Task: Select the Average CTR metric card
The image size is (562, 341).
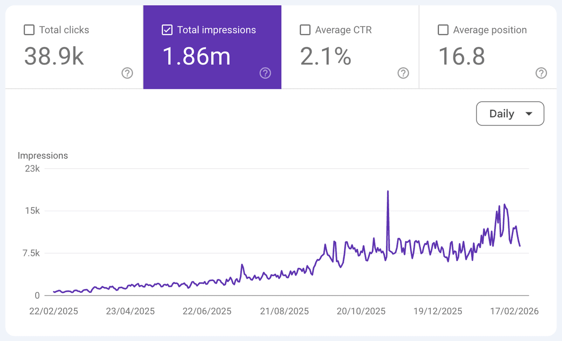Action: point(349,47)
